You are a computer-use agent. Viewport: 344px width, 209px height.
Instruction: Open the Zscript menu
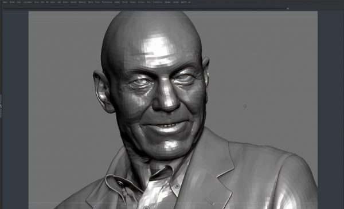(x=175, y=2)
